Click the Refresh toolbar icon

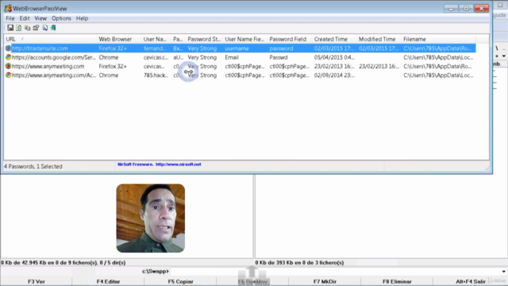coord(19,28)
